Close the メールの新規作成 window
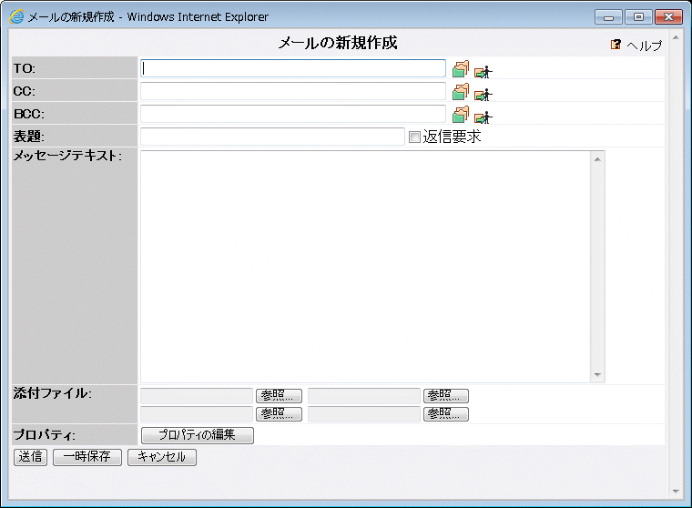692x508 pixels. coord(668,17)
